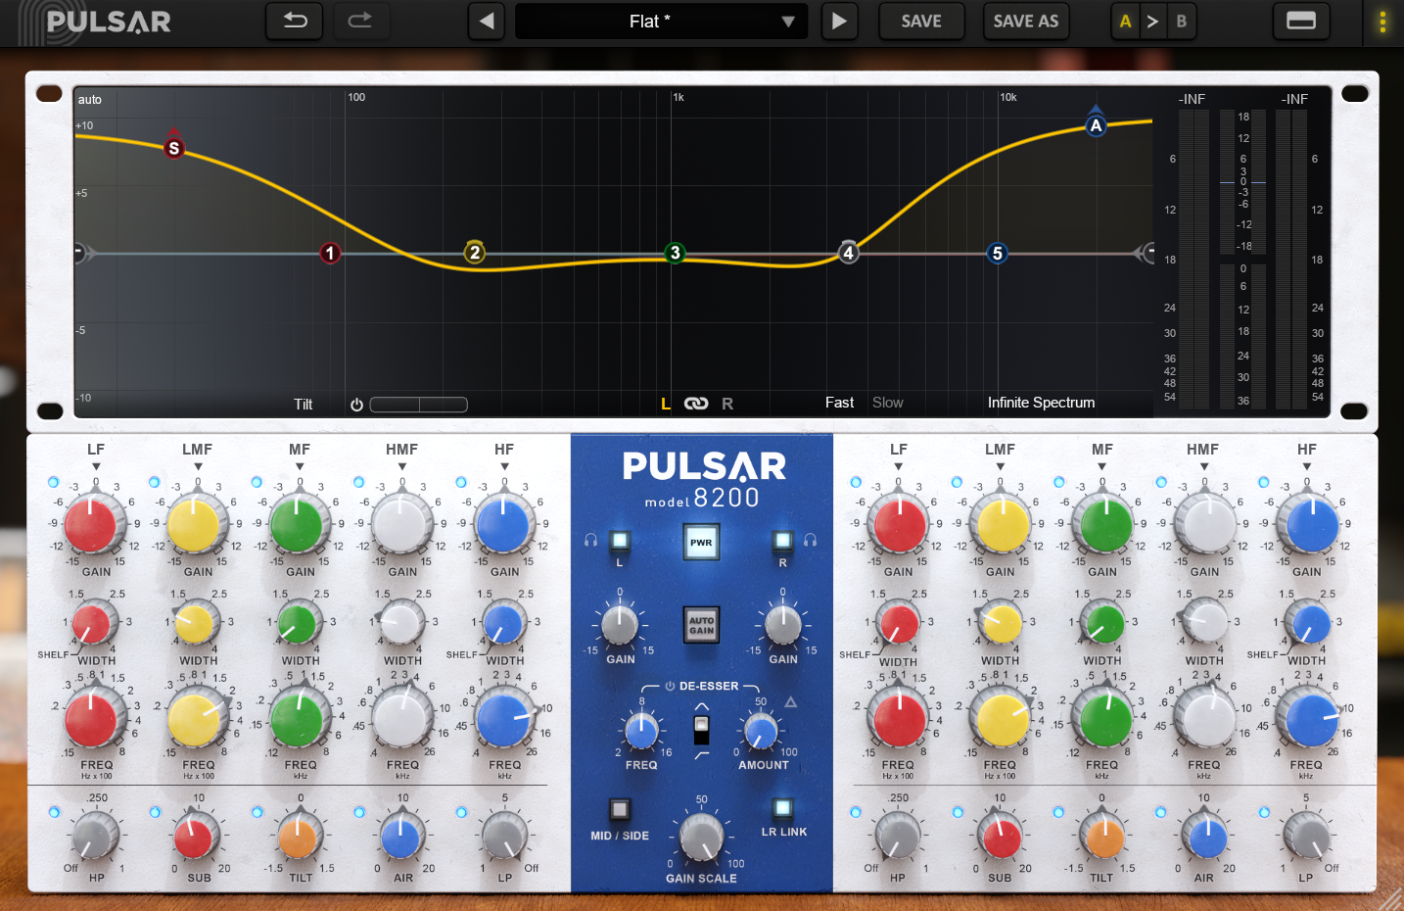Click the Tilt slider in the graph
This screenshot has height=911, width=1404.
tap(419, 405)
